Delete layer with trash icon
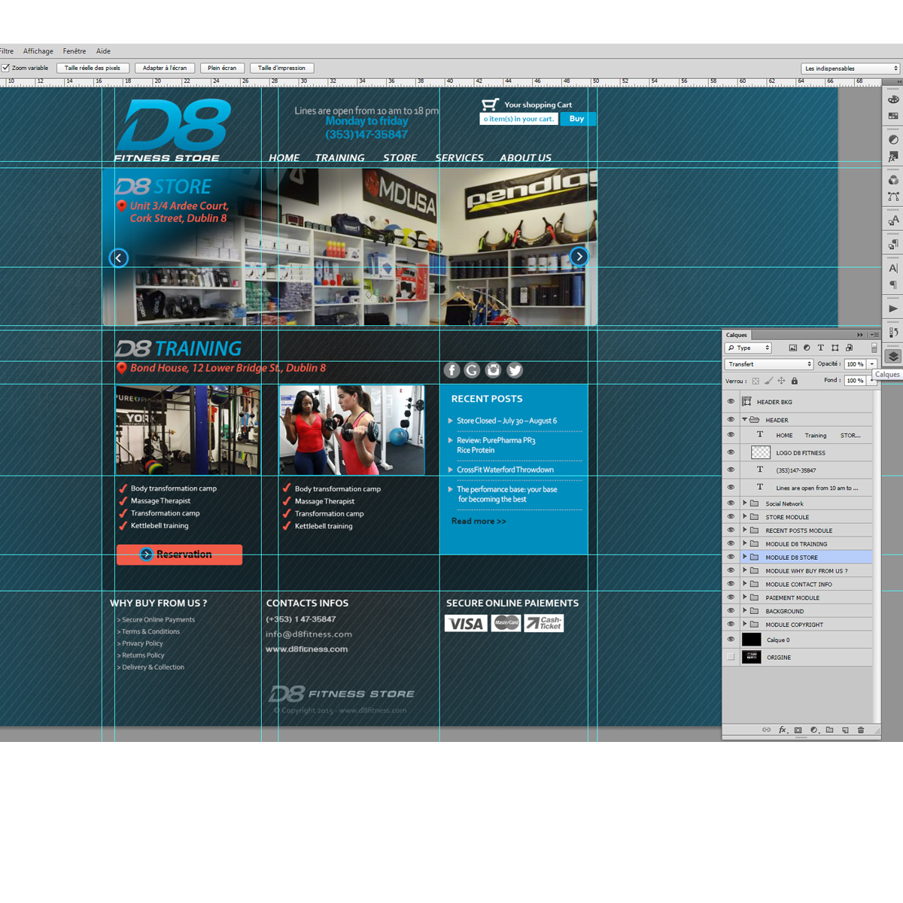 (861, 730)
